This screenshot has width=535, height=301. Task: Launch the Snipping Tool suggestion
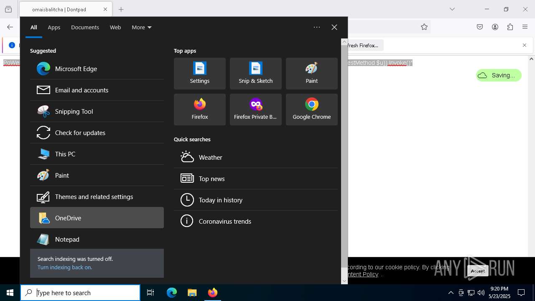[97, 111]
